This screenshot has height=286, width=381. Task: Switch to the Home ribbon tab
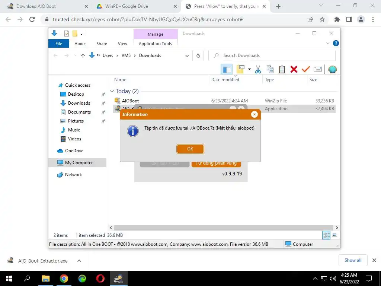pyautogui.click(x=80, y=44)
